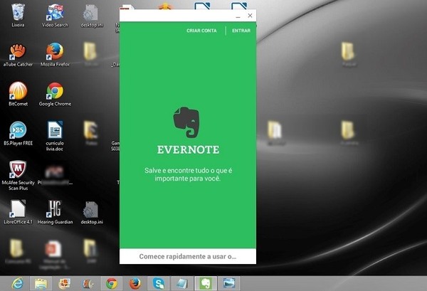Select the LibreOffice 4.1 desktop shortcut

click(x=18, y=212)
